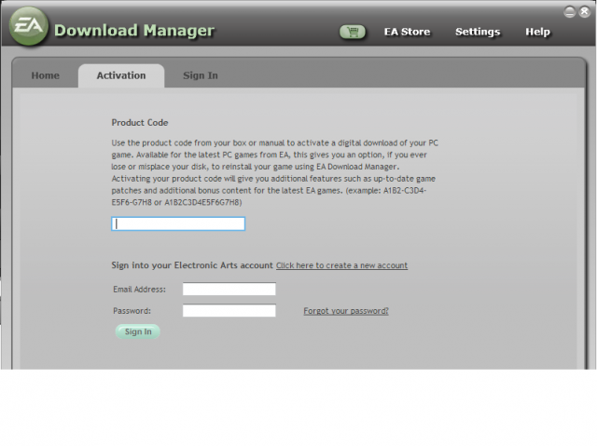Image resolution: width=597 pixels, height=446 pixels.
Task: Click the 'Password:' label
Action: pyautogui.click(x=132, y=311)
